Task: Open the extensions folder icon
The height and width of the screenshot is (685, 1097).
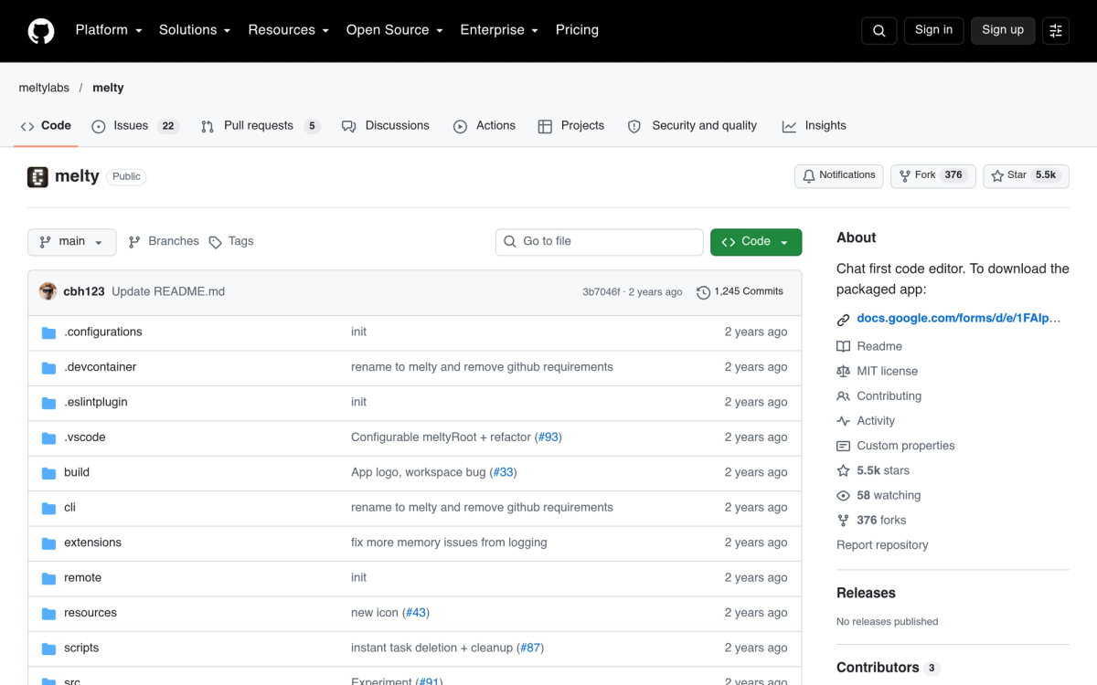Action: click(48, 543)
